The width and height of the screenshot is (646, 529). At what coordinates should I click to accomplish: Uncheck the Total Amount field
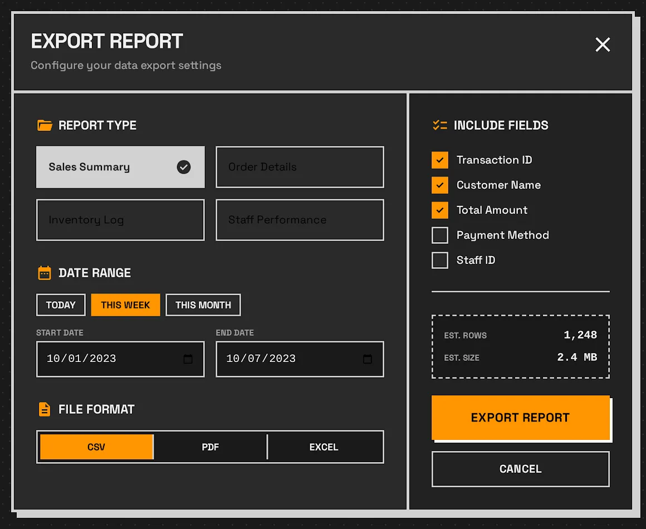click(x=439, y=210)
